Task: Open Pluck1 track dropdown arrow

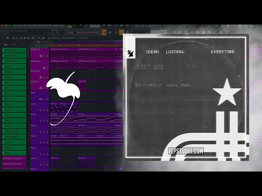Action: [44, 165]
